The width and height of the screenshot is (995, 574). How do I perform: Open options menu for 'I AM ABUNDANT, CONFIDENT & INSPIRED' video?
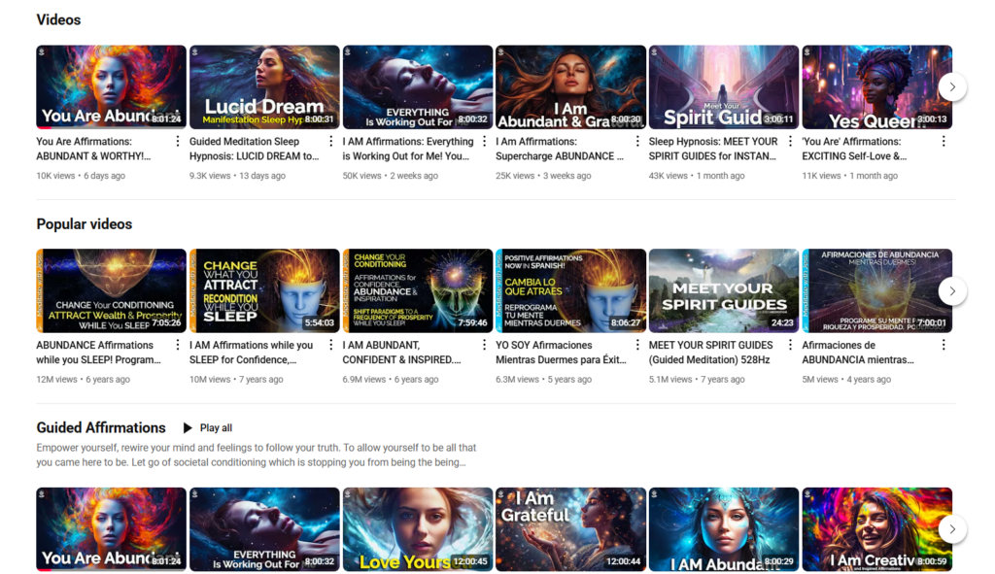484,345
